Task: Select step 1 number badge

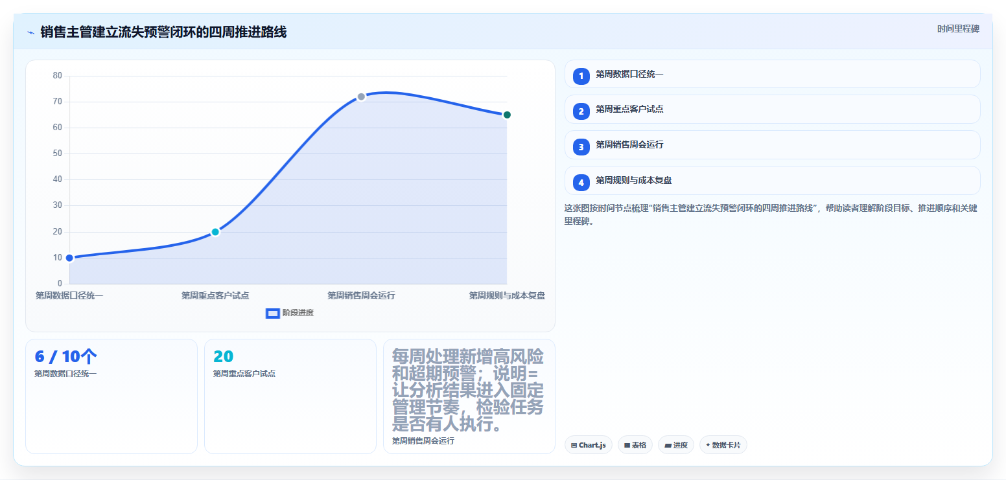Action: pyautogui.click(x=581, y=76)
